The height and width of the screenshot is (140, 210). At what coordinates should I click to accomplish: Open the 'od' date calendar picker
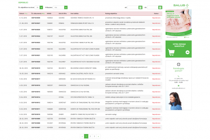coord(140,7)
